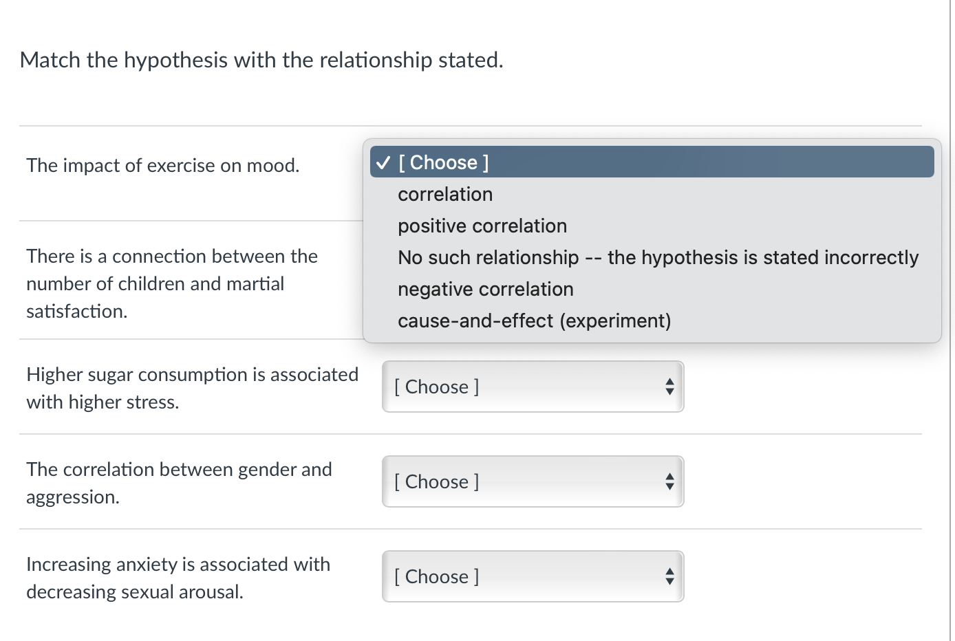Screen dimensions: 955x641
Task: Click the checked "[ Choose ]" entry
Action: 444,162
